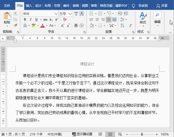Open the File (文件) tab
The height and width of the screenshot is (137, 174).
coord(7,6)
